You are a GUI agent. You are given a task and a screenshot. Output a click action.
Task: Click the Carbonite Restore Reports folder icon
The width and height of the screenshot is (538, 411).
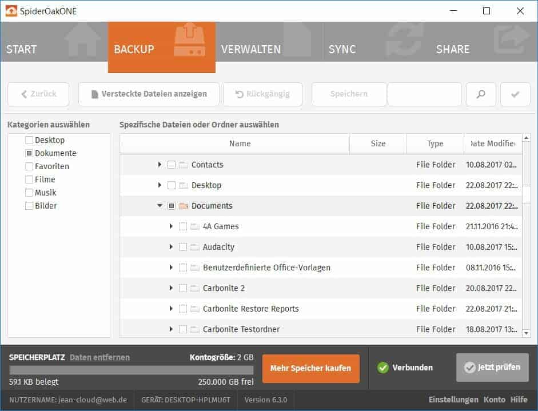pyautogui.click(x=194, y=309)
